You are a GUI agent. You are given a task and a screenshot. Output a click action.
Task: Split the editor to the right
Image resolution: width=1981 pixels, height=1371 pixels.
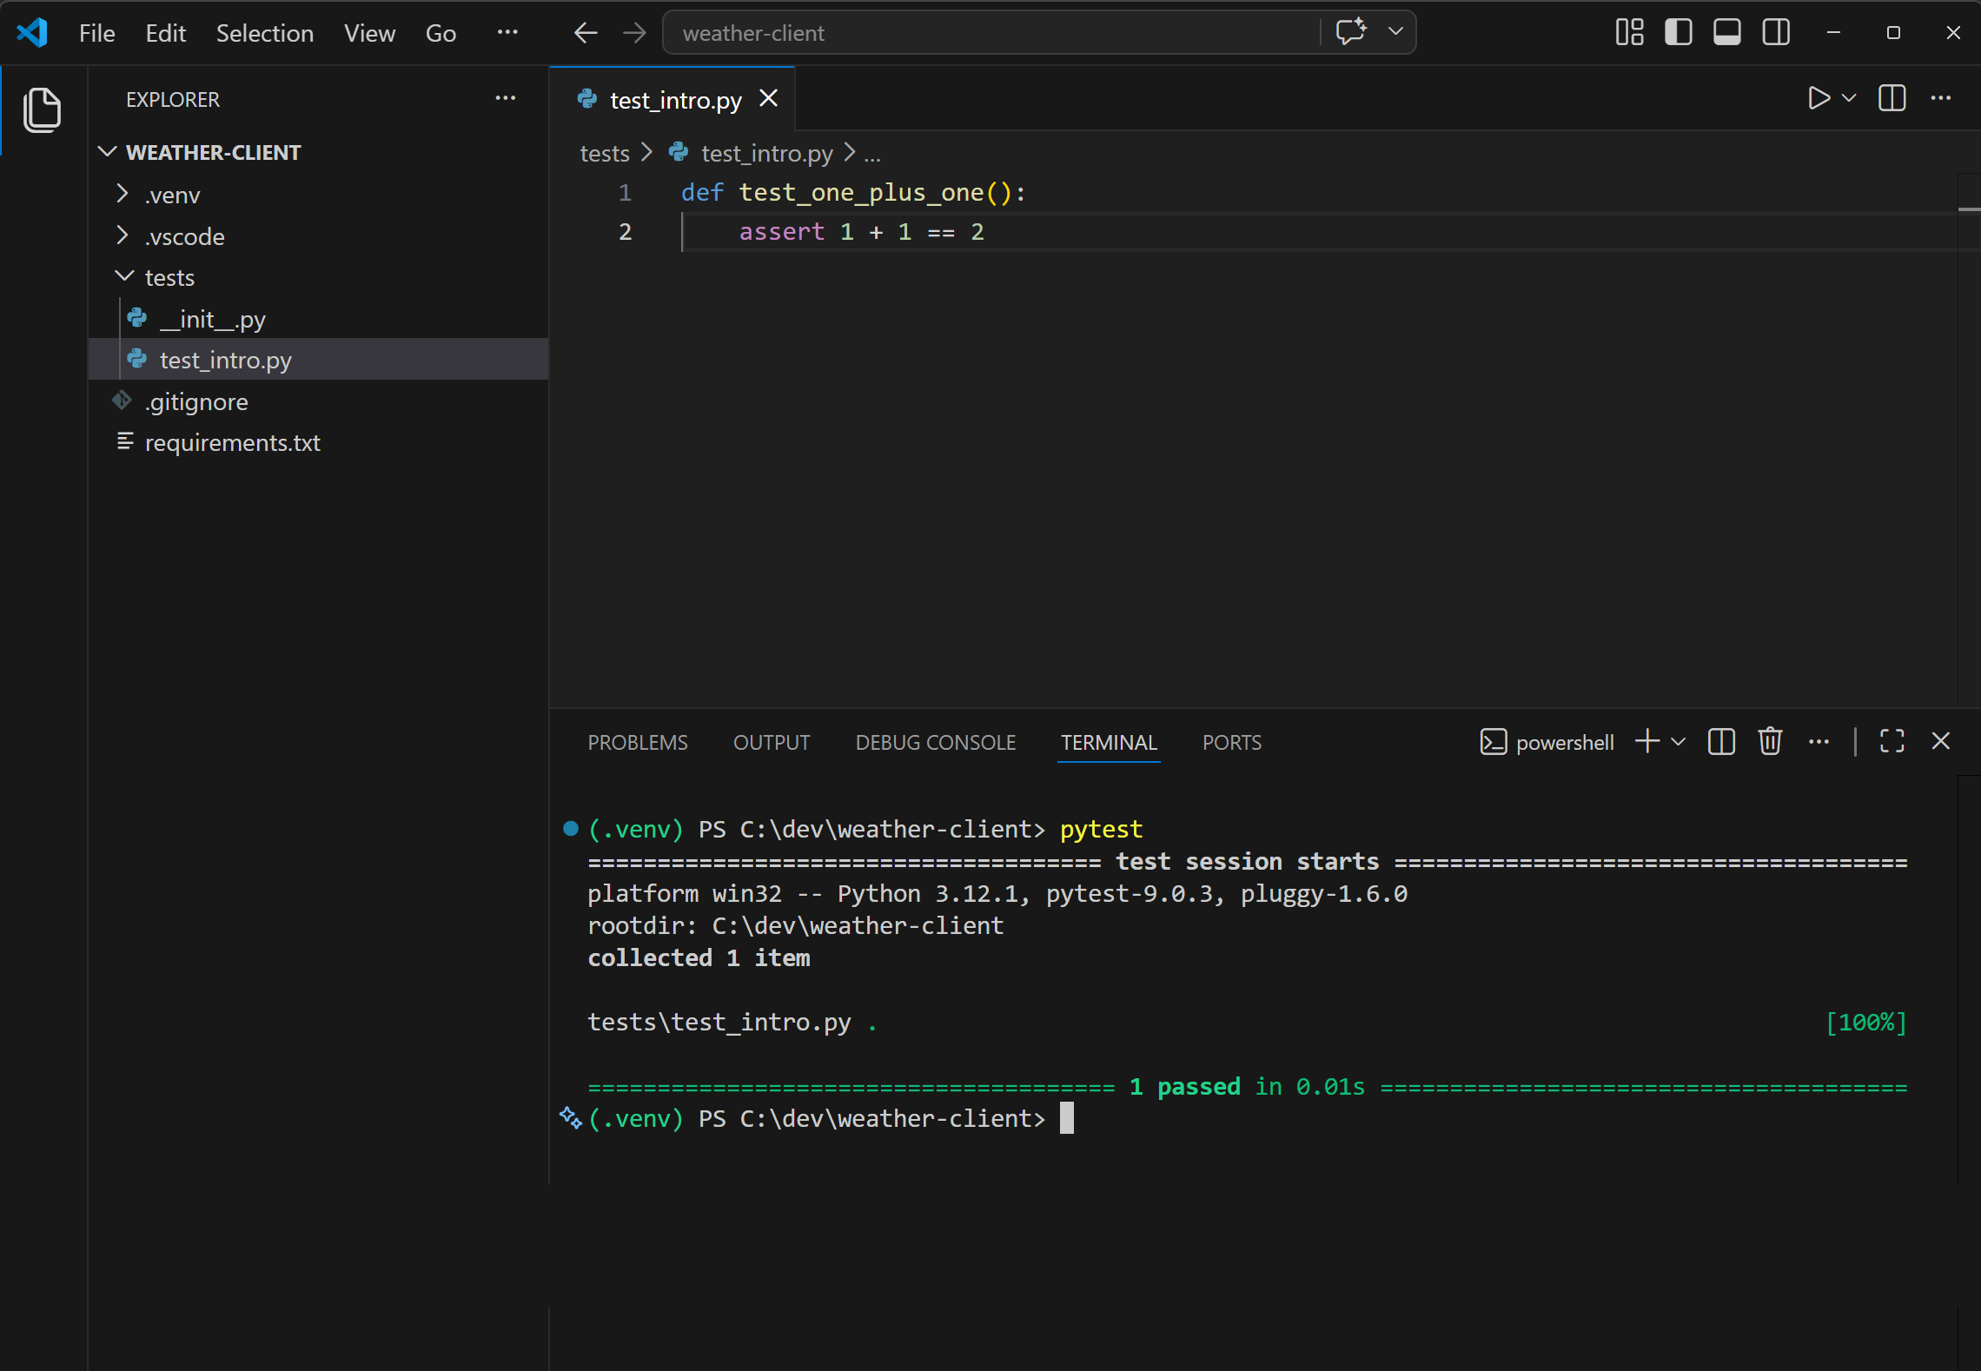point(1892,98)
